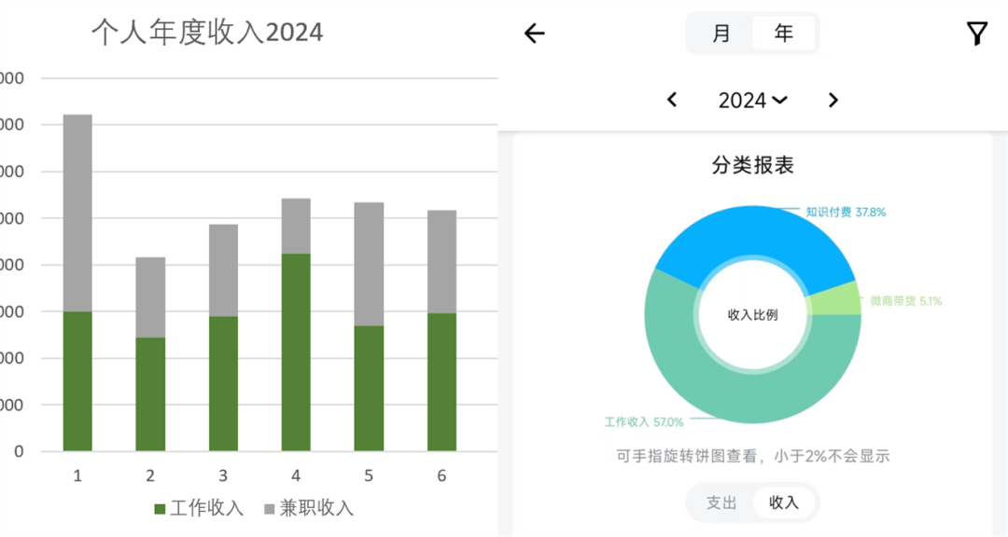Click the 收入比例 center label
1008x537 pixels.
pyautogui.click(x=752, y=315)
